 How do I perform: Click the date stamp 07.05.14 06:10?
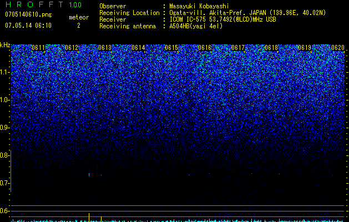pos(28,26)
